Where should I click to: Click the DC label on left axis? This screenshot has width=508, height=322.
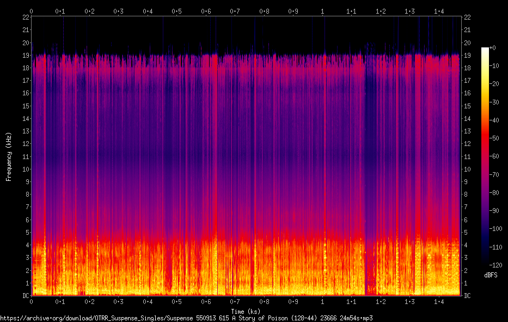point(26,295)
